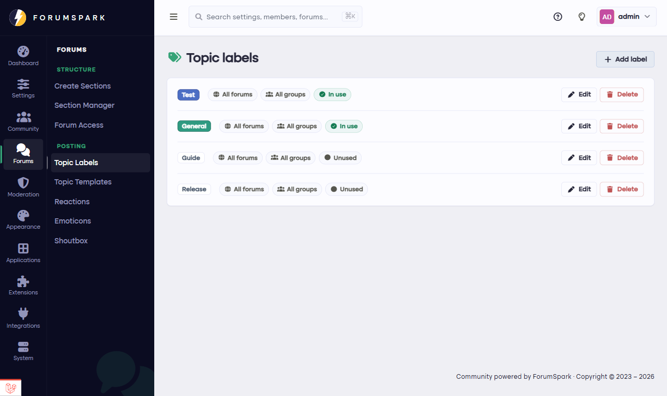The width and height of the screenshot is (667, 396).
Task: Click the AD admin avatar
Action: tap(607, 17)
